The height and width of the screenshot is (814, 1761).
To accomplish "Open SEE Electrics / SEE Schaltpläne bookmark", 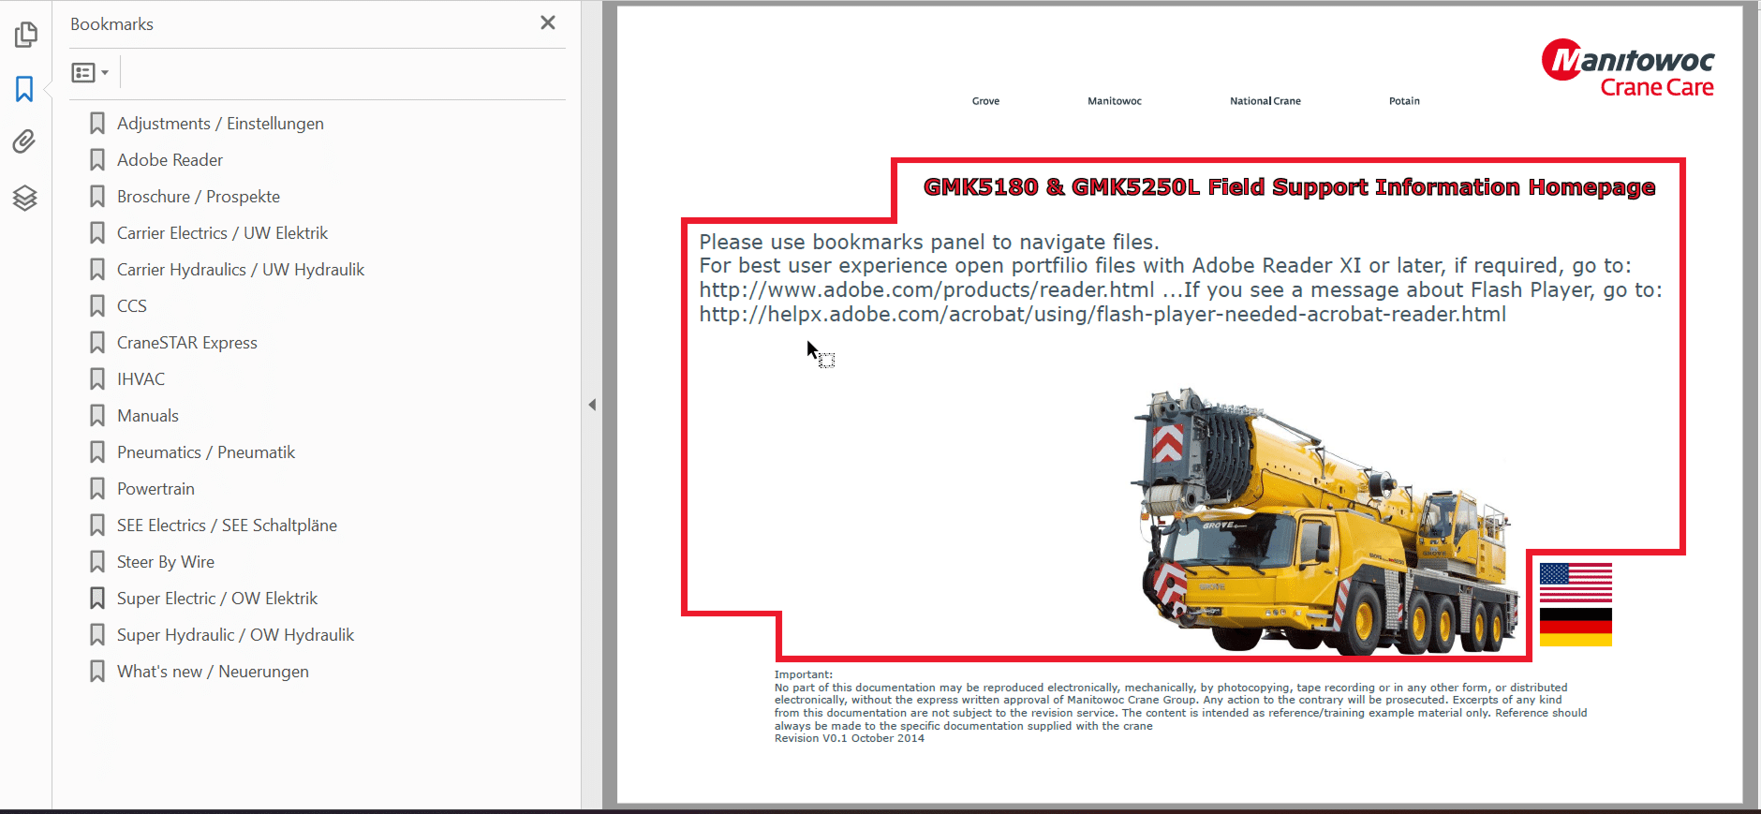I will 227,525.
